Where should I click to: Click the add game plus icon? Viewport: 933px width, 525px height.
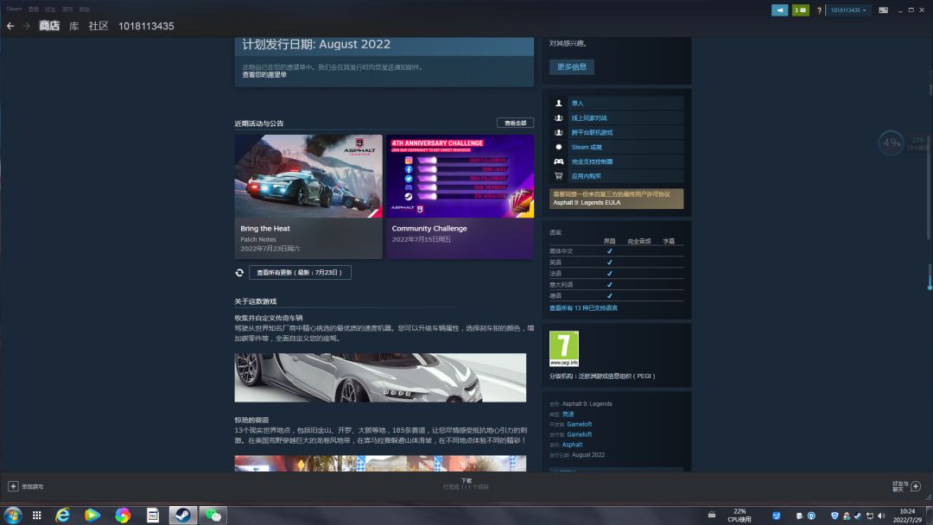click(13, 486)
